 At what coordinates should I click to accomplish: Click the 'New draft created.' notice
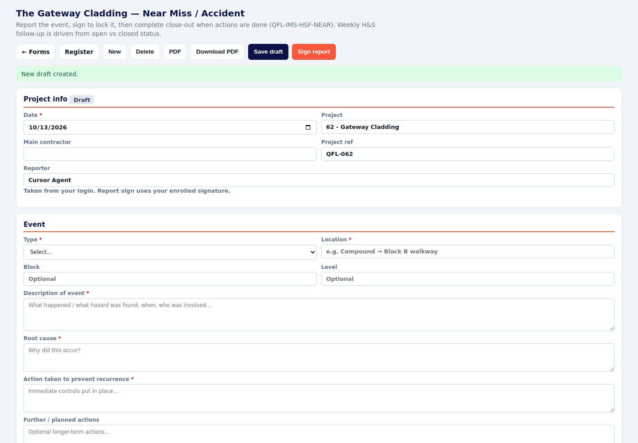(x=319, y=74)
